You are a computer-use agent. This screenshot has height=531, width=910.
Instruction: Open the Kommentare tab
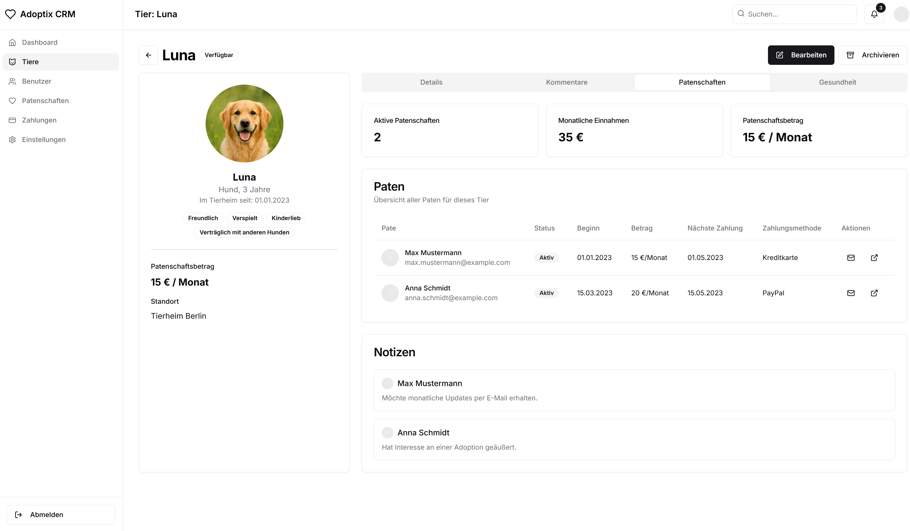[566, 82]
